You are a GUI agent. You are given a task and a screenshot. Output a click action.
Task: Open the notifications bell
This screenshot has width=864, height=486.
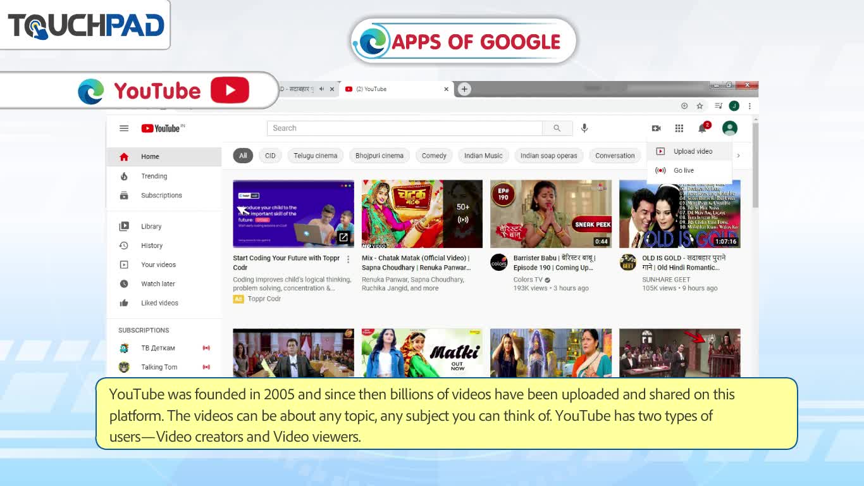pyautogui.click(x=702, y=128)
